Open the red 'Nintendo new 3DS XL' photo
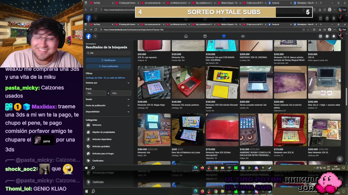This screenshot has height=195, width=348. 290,130
